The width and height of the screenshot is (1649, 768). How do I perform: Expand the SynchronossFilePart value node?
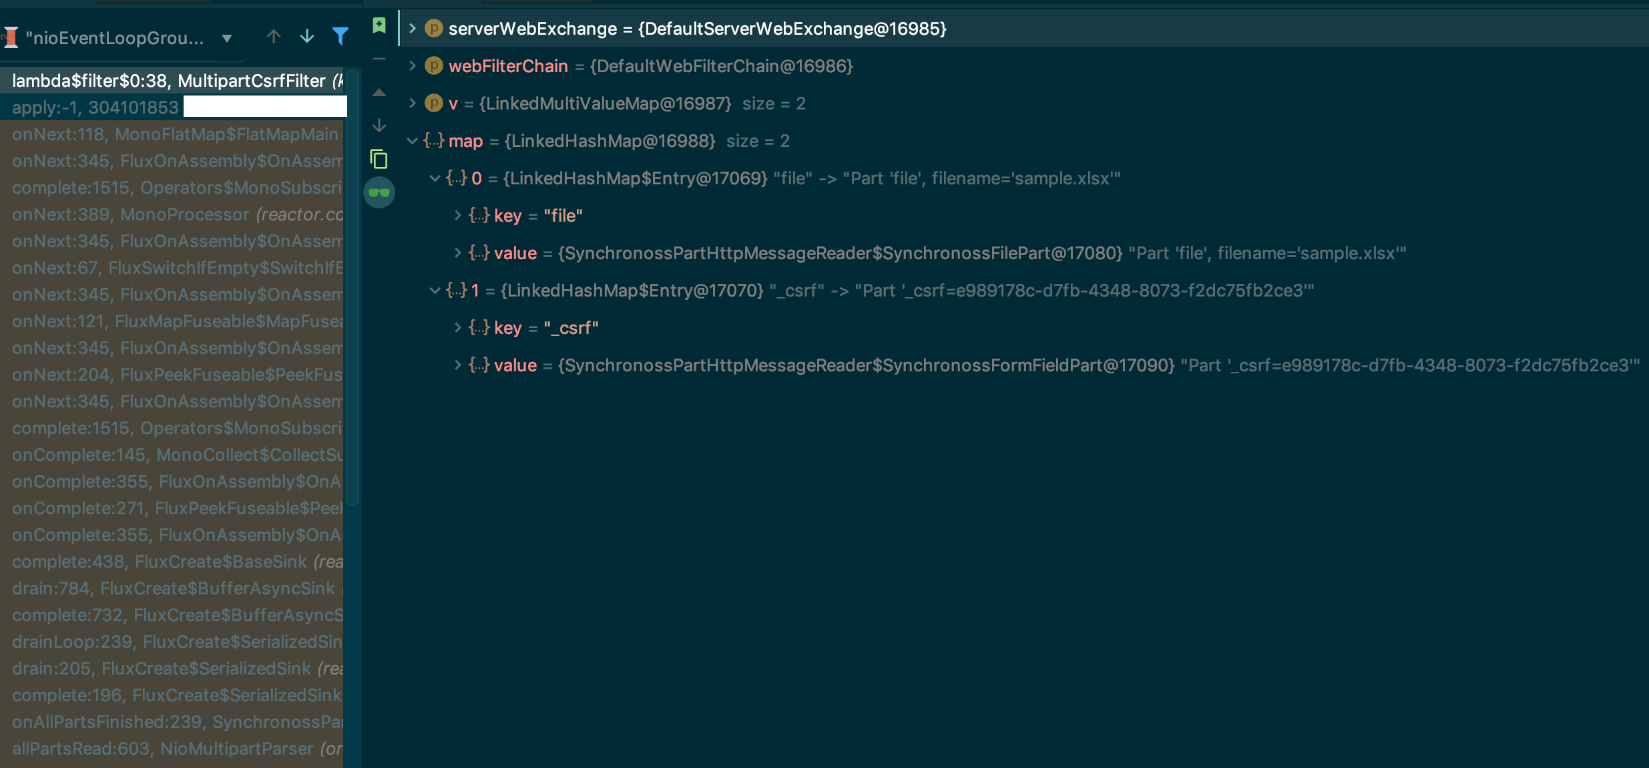(458, 253)
